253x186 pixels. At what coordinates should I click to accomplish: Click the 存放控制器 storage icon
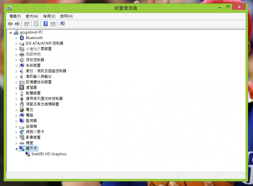point(22,60)
